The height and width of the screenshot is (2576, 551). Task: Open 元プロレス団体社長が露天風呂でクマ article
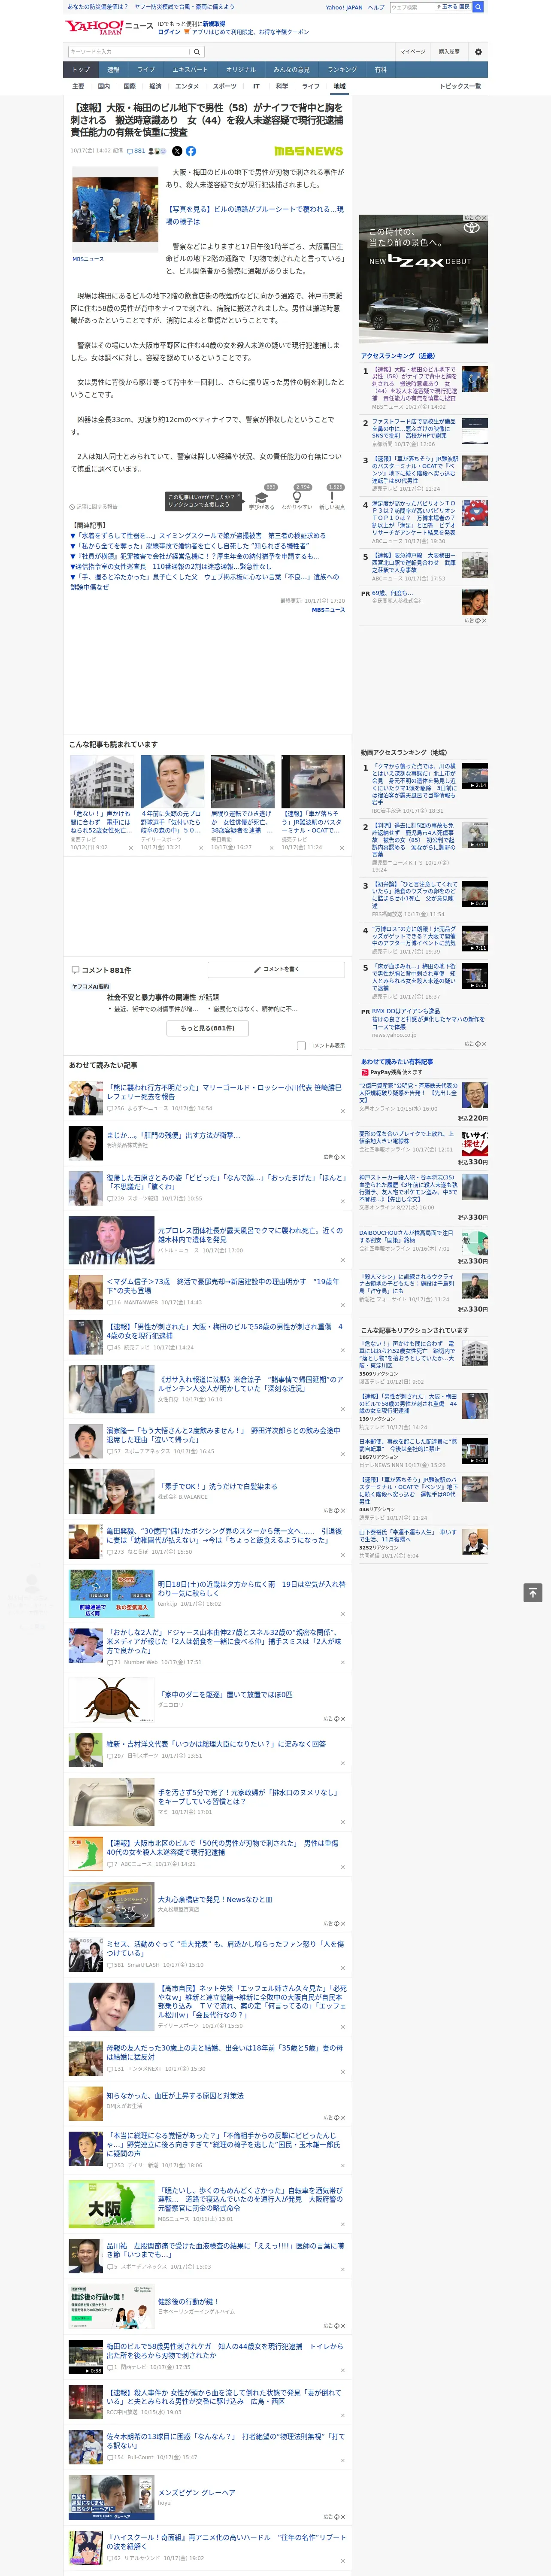point(250,1235)
